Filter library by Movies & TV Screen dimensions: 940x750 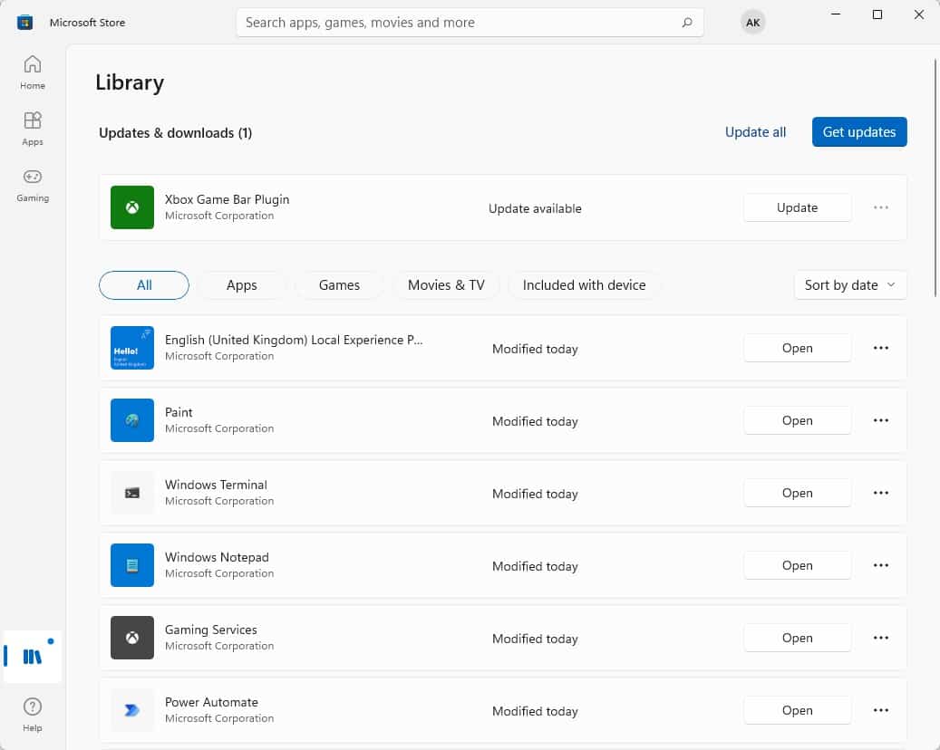pyautogui.click(x=446, y=285)
